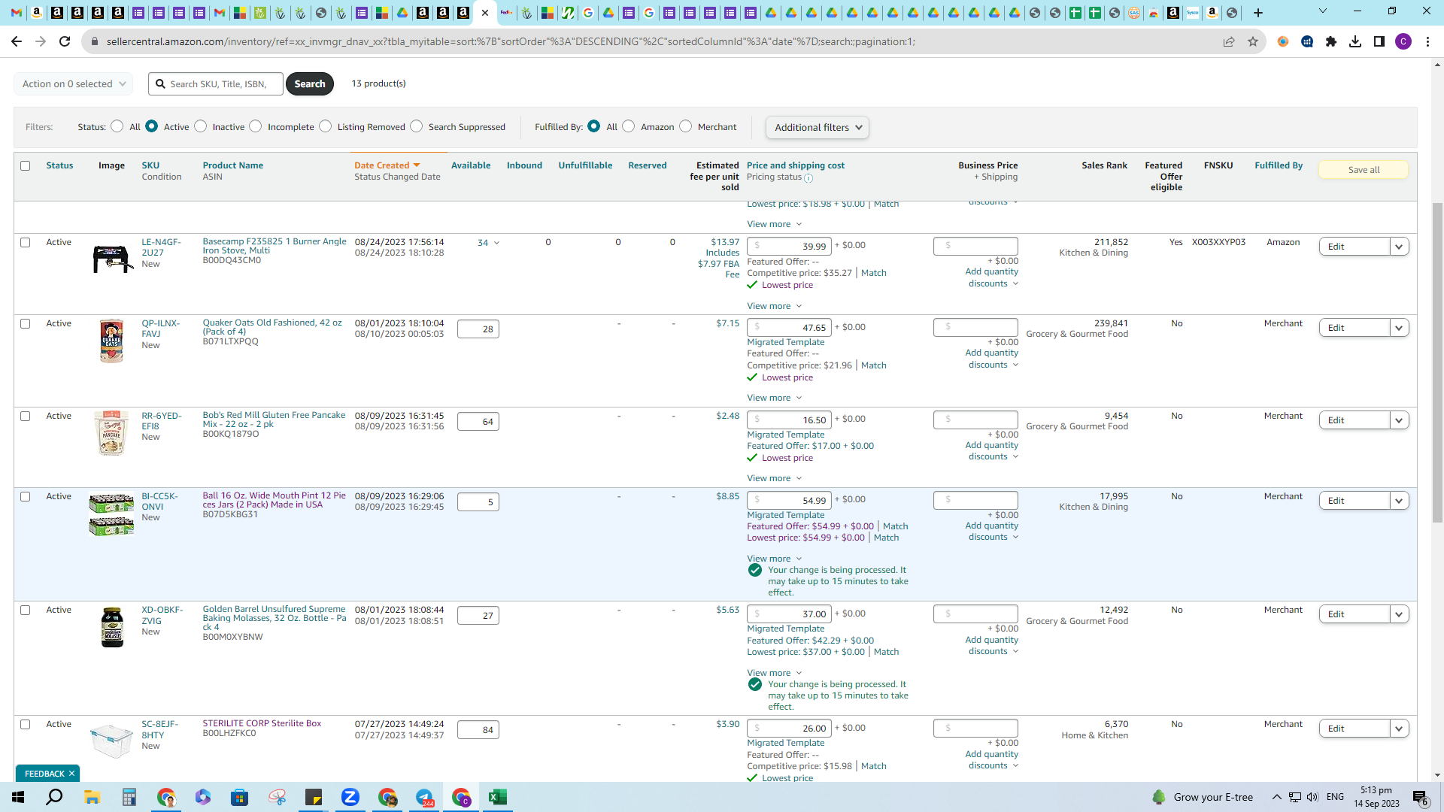Show hidden system tray icons
The height and width of the screenshot is (812, 1444).
pyautogui.click(x=1276, y=797)
